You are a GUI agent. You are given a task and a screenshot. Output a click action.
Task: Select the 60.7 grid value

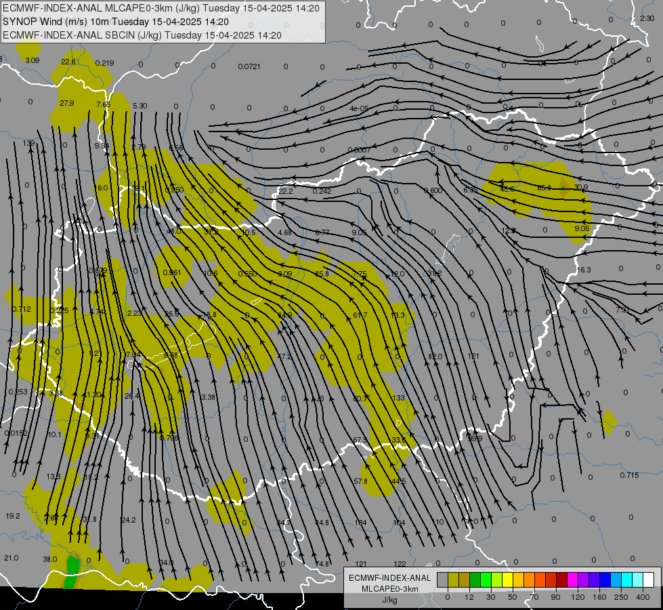pyautogui.click(x=360, y=399)
